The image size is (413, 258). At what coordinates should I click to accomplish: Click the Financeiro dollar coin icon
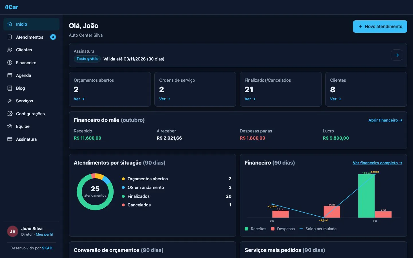click(x=10, y=62)
